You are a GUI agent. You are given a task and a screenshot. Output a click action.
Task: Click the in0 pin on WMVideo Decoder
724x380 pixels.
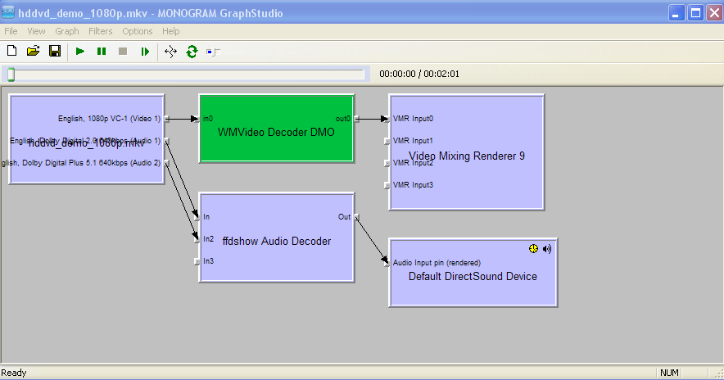coord(197,119)
